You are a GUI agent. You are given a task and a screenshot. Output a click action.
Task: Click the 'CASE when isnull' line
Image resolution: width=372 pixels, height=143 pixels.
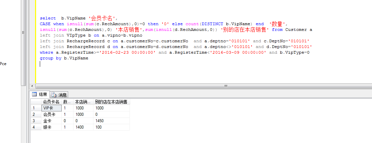coord(164,24)
